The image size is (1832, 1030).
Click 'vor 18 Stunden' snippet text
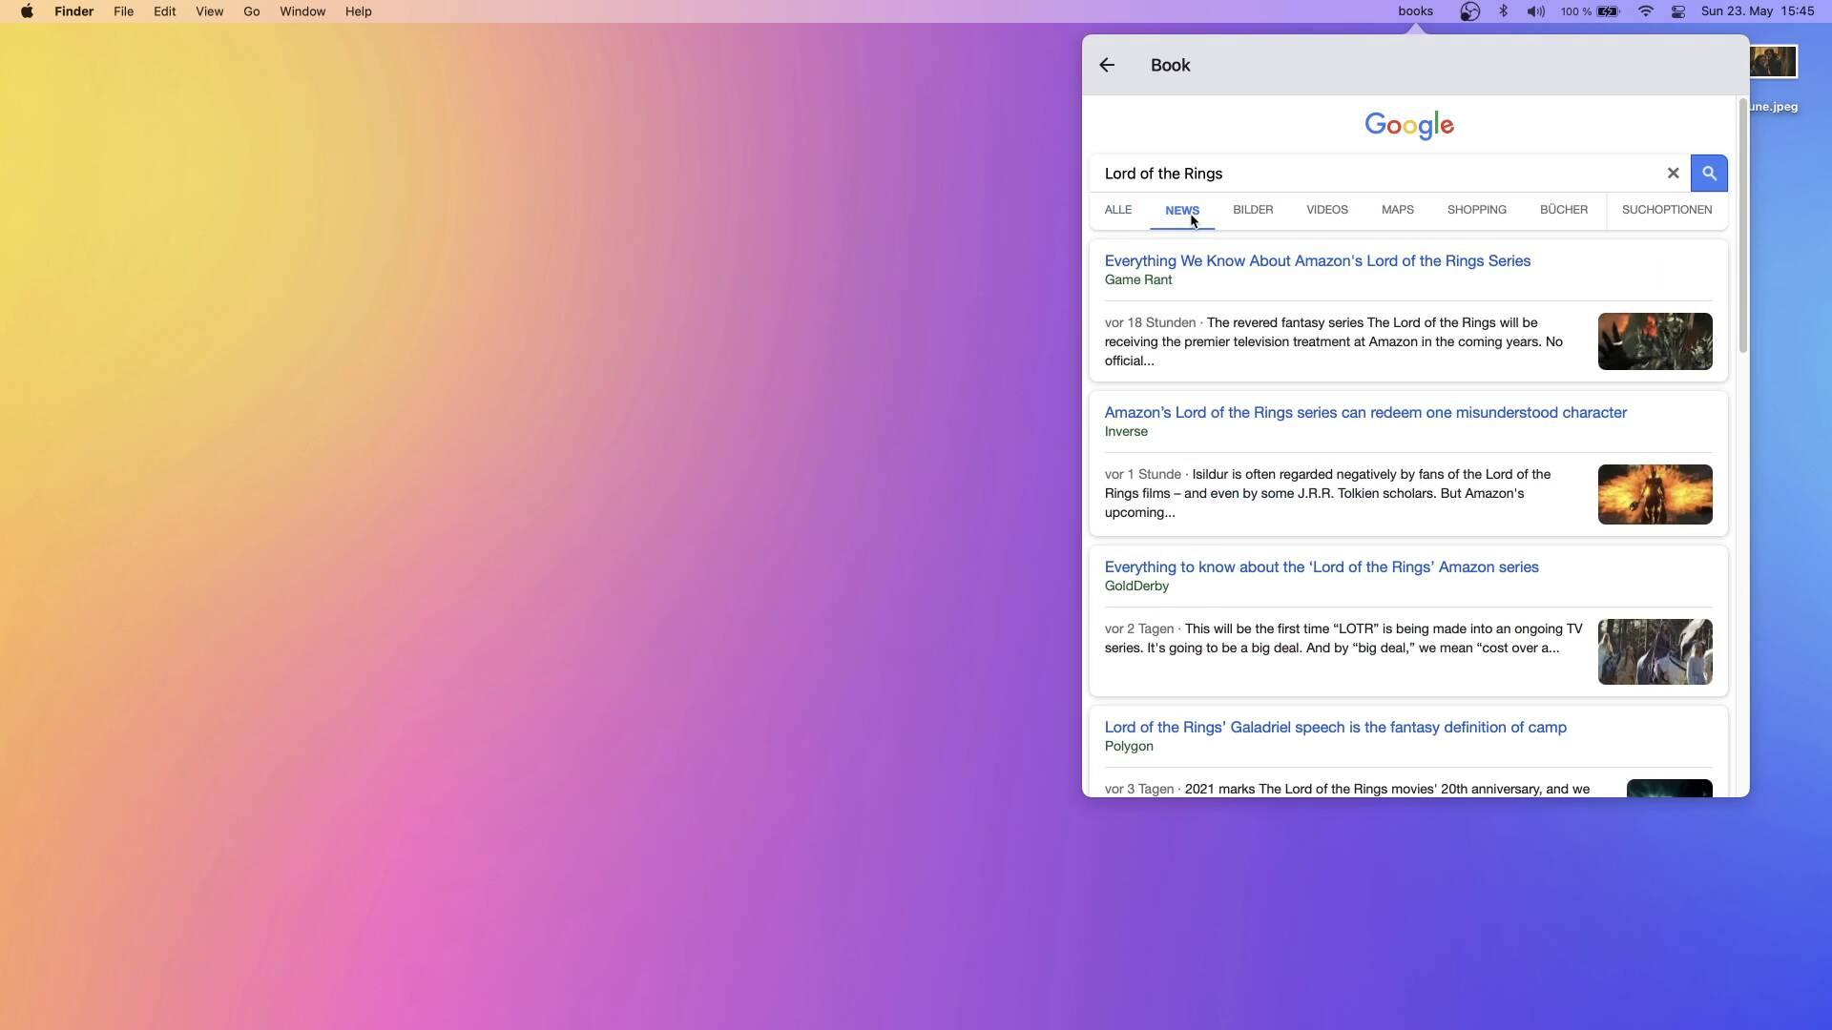coord(1150,323)
